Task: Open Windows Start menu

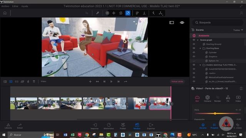Action: [3, 135]
